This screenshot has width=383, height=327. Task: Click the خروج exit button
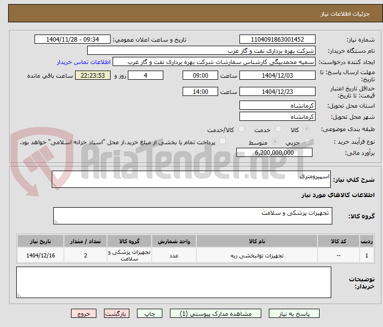pyautogui.click(x=84, y=314)
